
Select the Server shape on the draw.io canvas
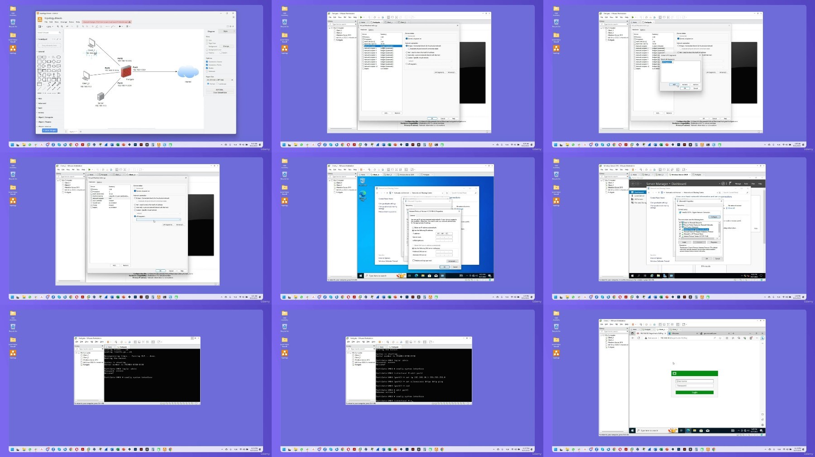[101, 97]
